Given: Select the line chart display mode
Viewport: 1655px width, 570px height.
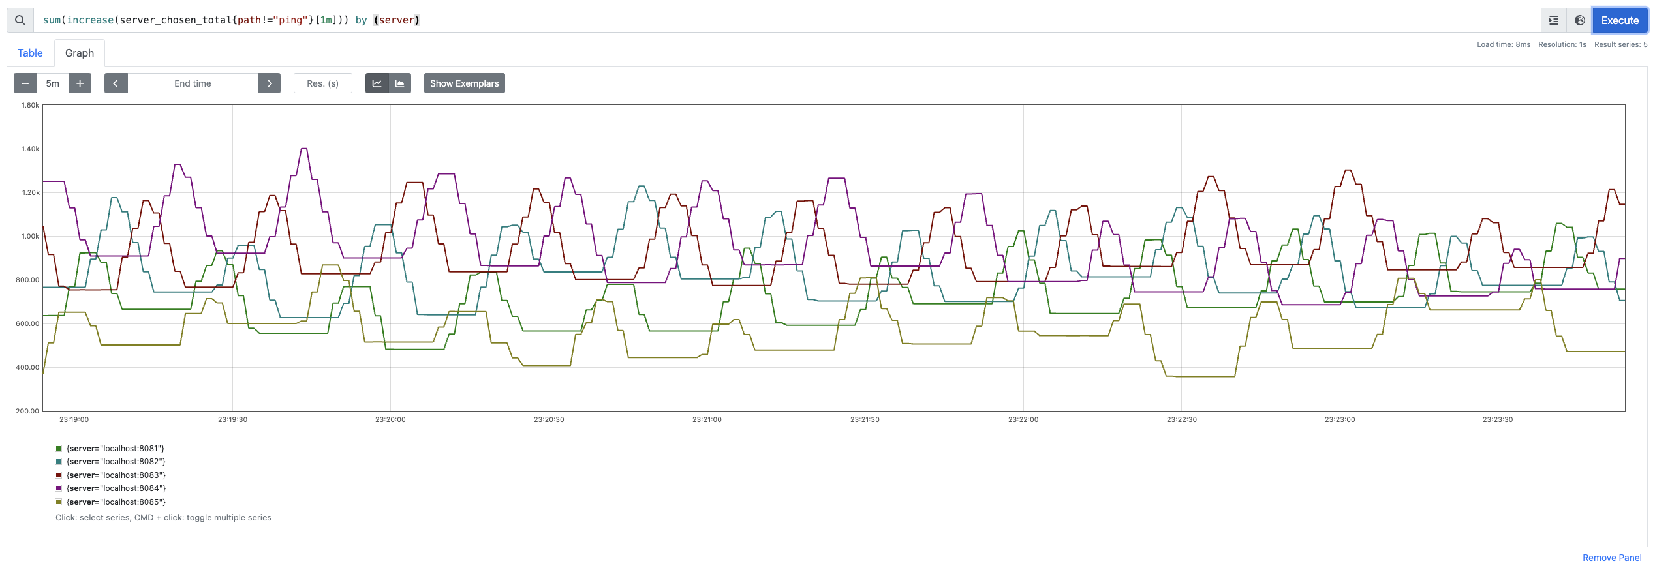Looking at the screenshot, I should pos(377,83).
